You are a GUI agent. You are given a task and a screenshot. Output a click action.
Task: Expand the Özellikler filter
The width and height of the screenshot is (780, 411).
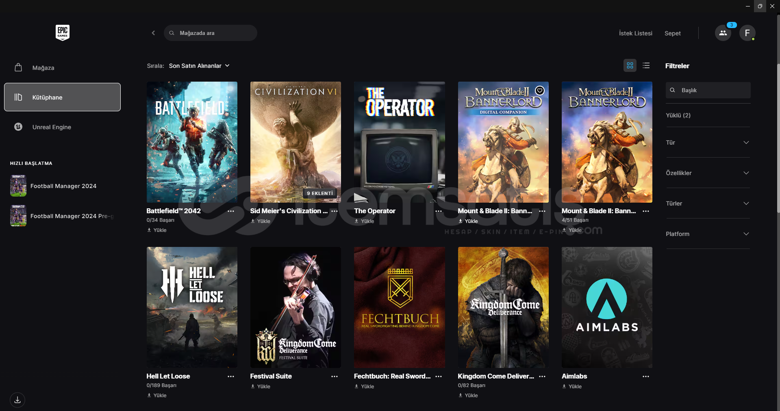[x=708, y=173]
